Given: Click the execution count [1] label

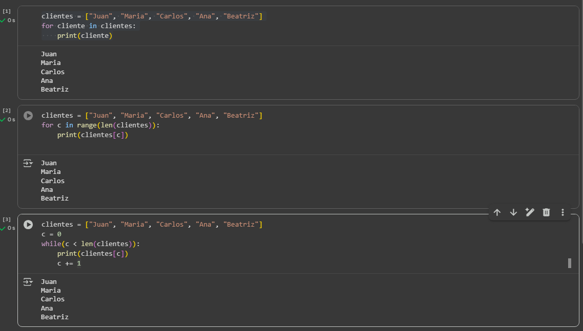Looking at the screenshot, I should tap(7, 11).
